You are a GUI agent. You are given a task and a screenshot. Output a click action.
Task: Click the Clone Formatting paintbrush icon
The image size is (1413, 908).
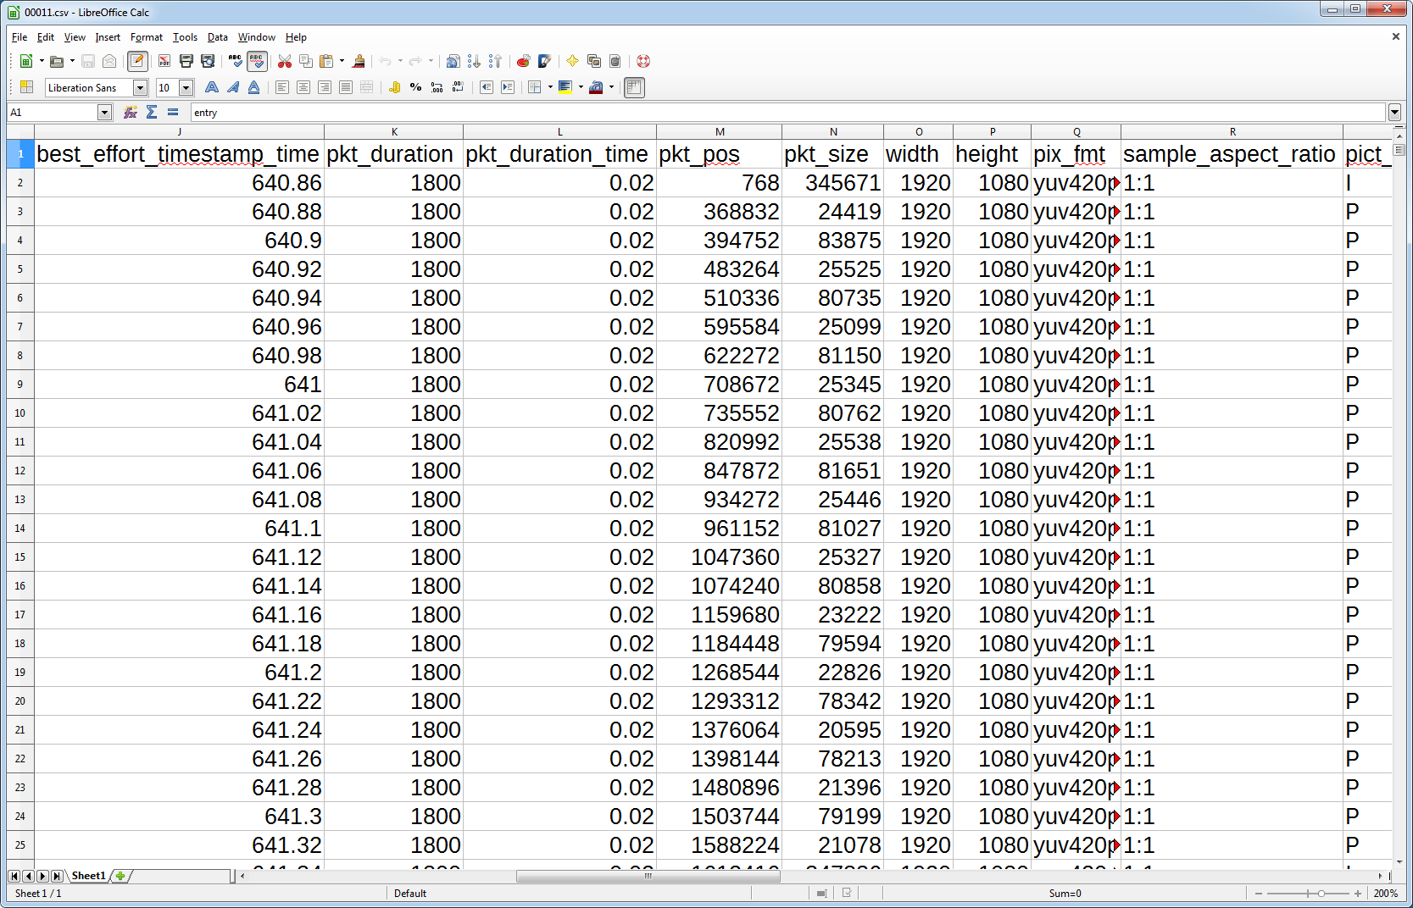(x=359, y=61)
